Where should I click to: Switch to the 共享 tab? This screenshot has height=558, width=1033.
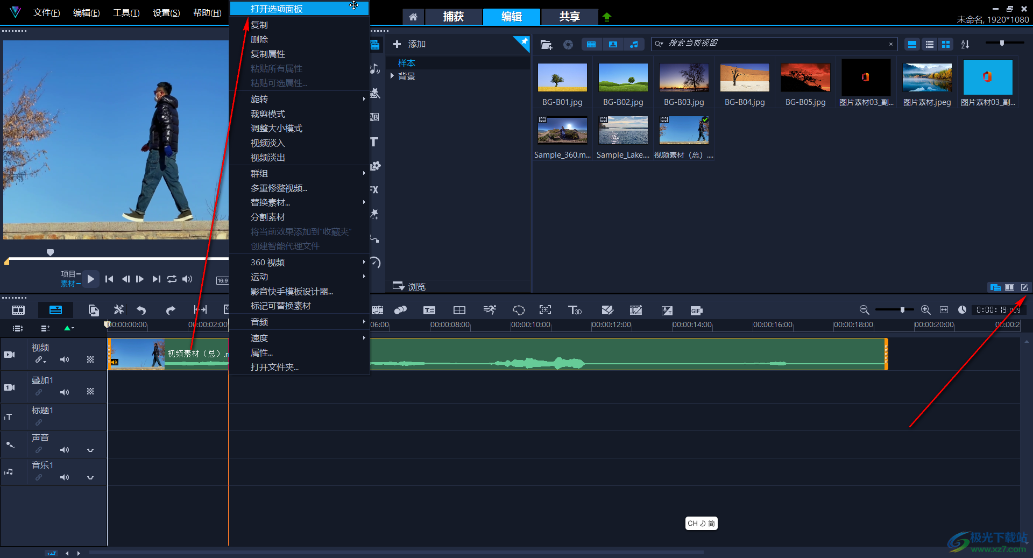click(569, 17)
